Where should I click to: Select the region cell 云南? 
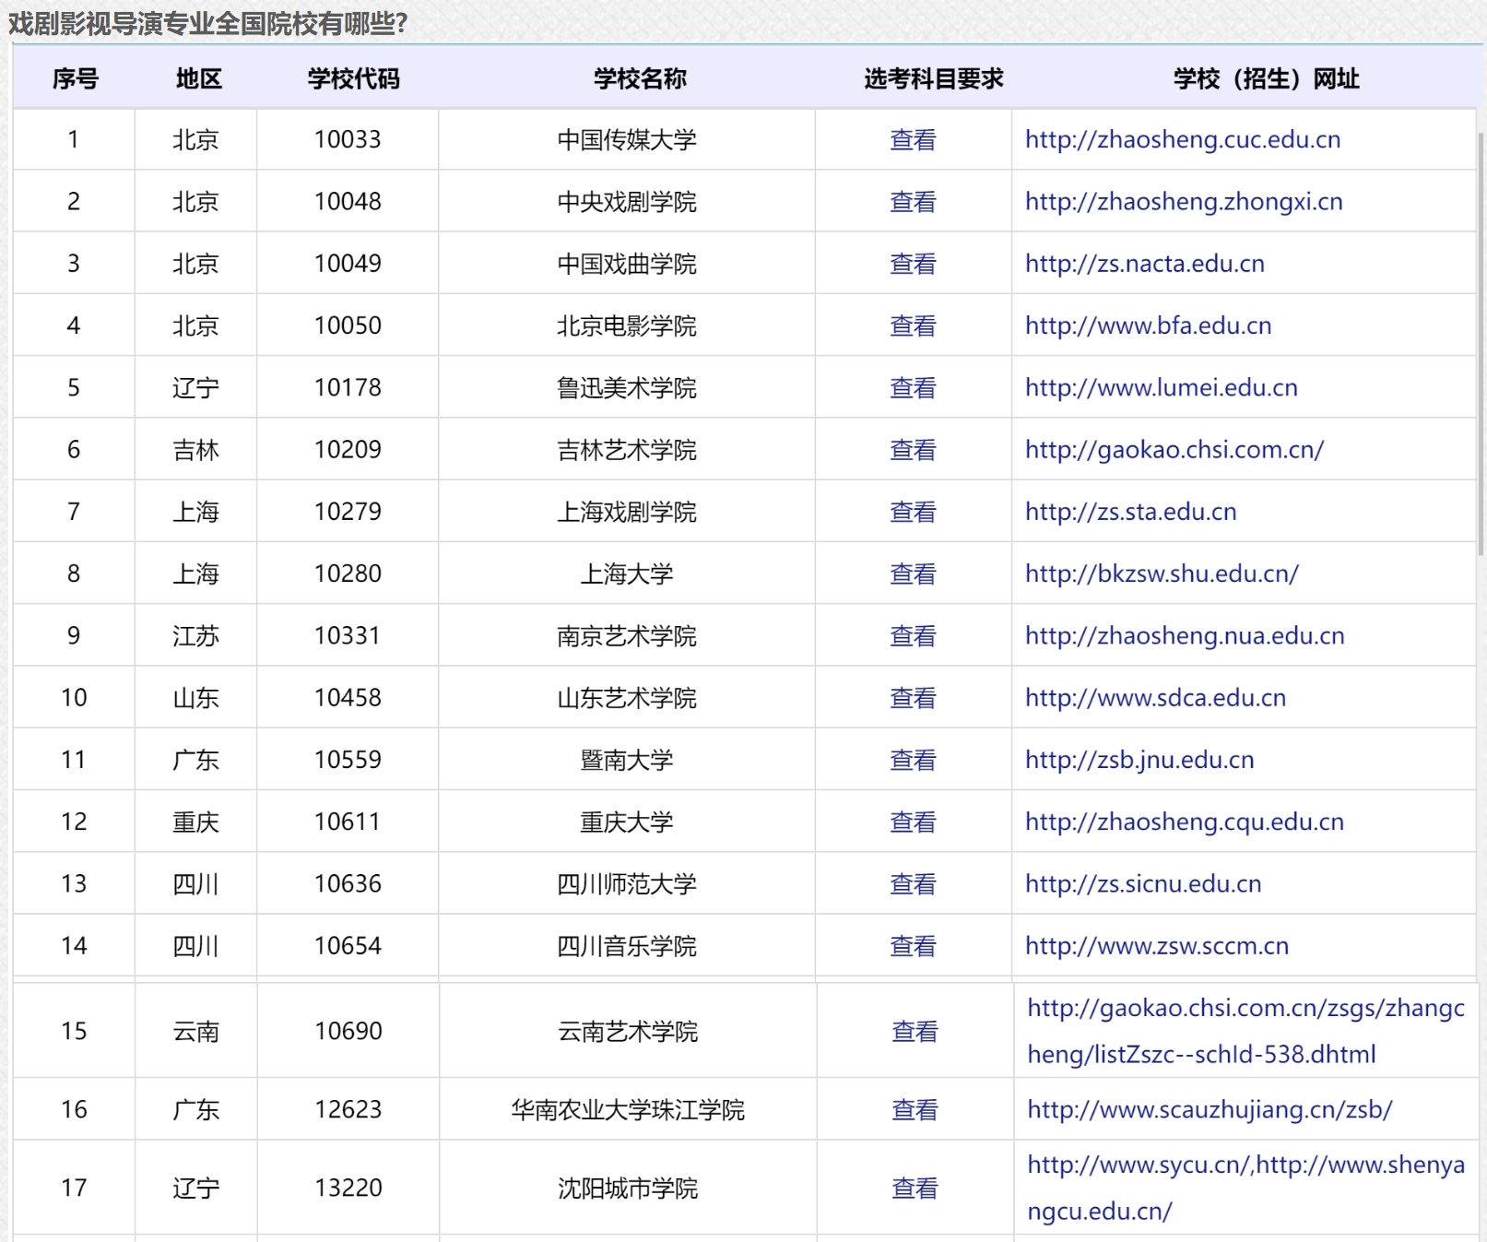195,1031
